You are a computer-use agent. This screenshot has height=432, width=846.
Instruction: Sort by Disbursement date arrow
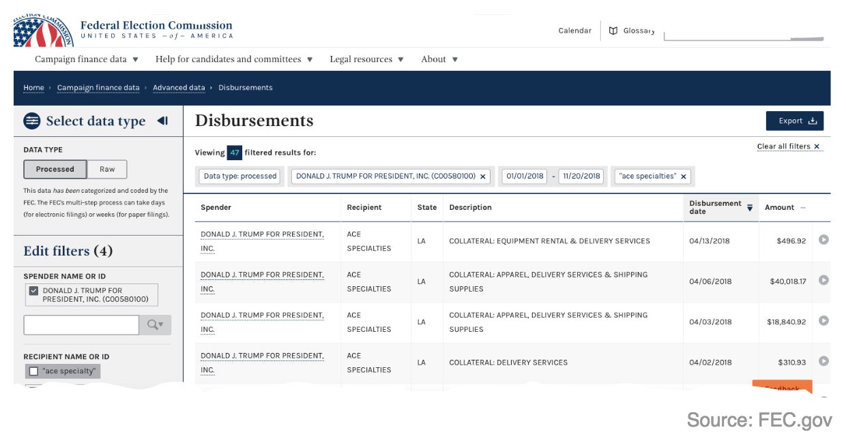750,208
